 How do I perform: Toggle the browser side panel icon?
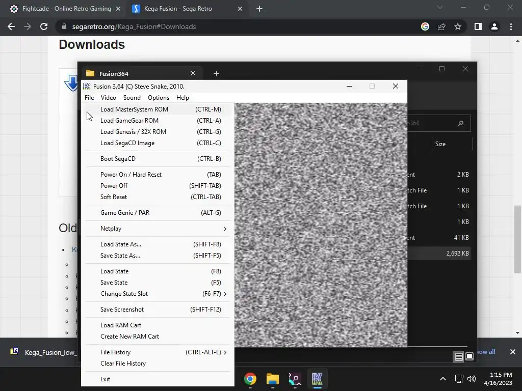(478, 26)
